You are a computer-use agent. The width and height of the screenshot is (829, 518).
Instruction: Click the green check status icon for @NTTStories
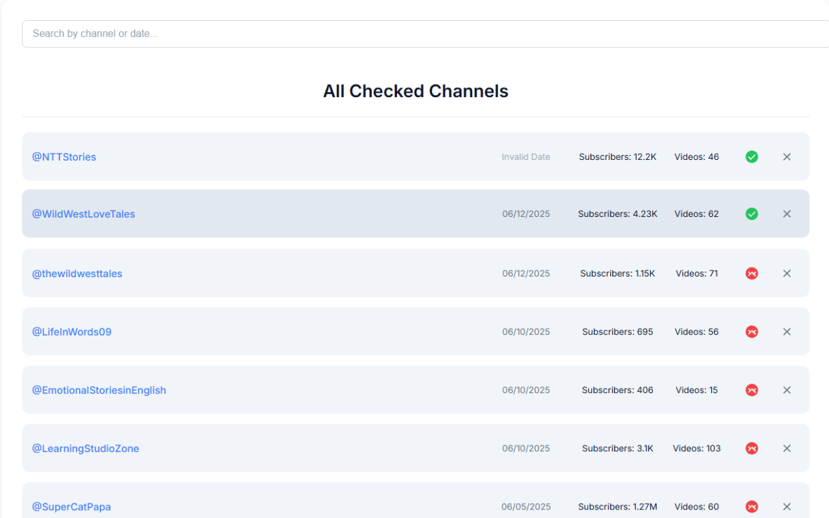[751, 157]
